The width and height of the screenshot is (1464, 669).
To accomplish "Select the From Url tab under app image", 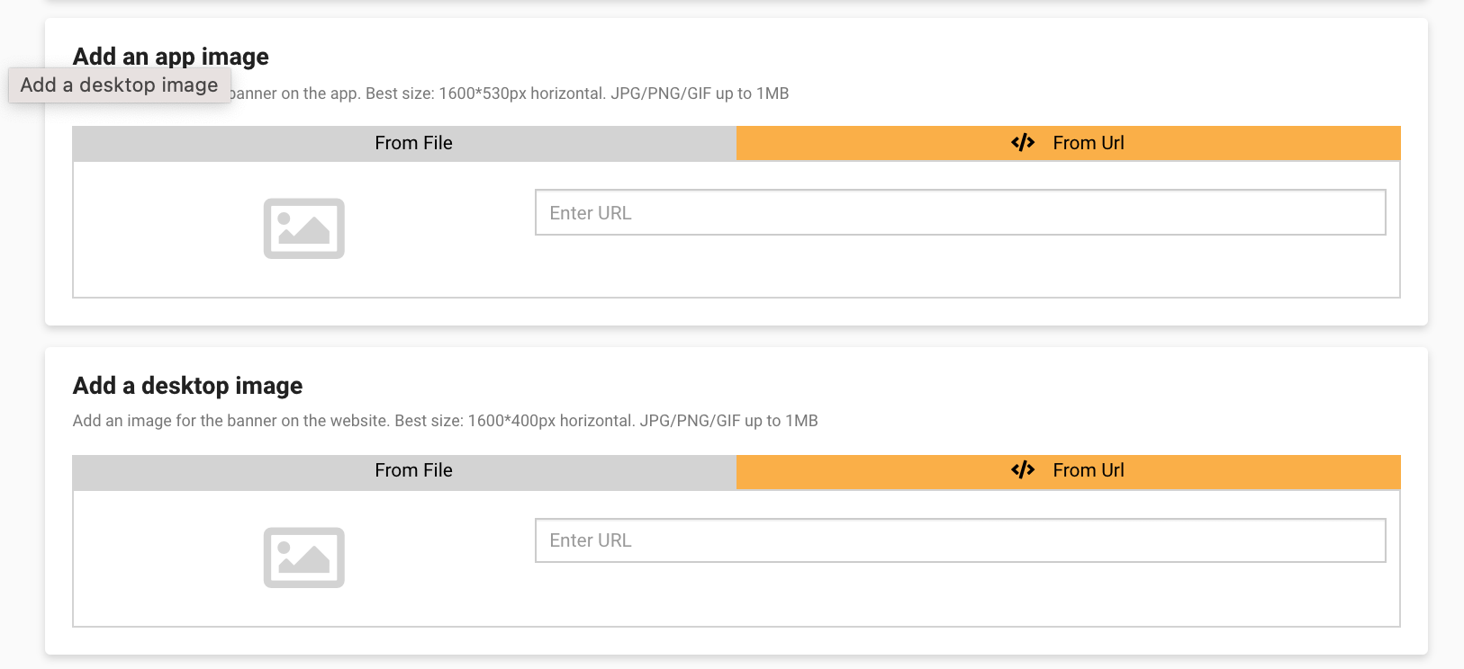I will 1069,143.
